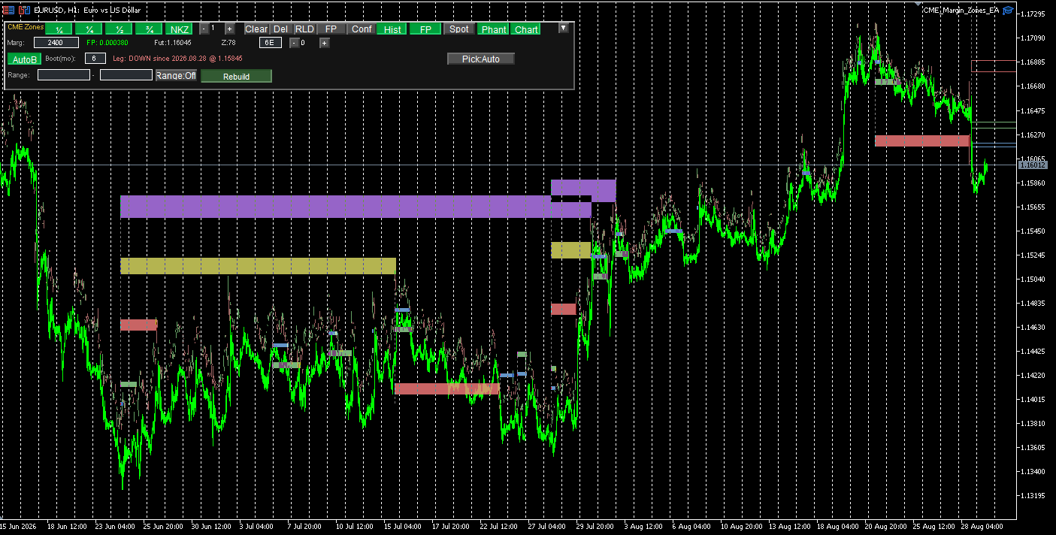Click the EURUSD, H1 chart title
The width and height of the screenshot is (1056, 535).
pyautogui.click(x=87, y=10)
